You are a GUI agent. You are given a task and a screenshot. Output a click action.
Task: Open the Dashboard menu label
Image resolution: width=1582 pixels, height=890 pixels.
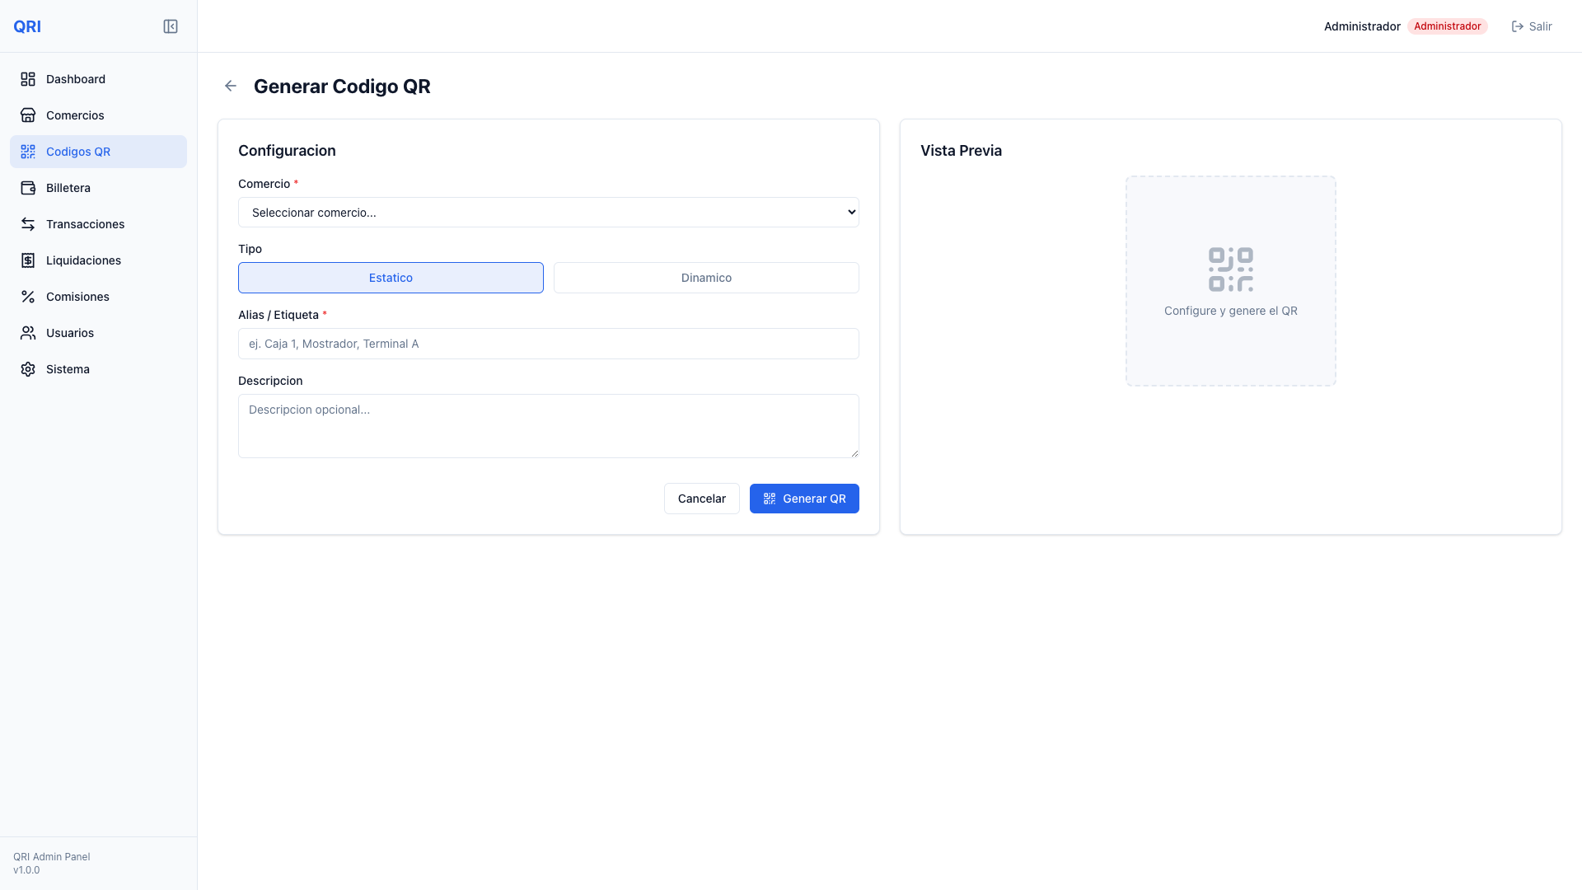pyautogui.click(x=76, y=79)
